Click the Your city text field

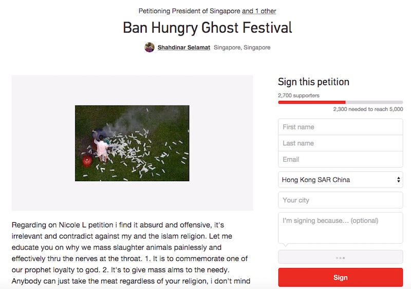pos(340,200)
